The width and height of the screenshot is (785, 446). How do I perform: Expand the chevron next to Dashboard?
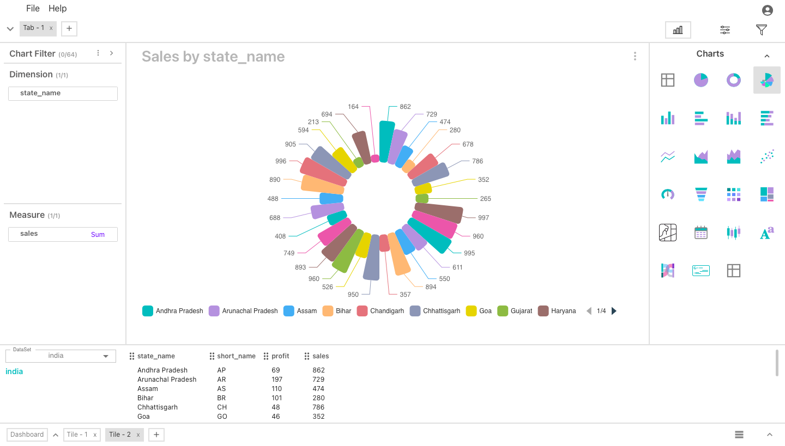(x=56, y=435)
